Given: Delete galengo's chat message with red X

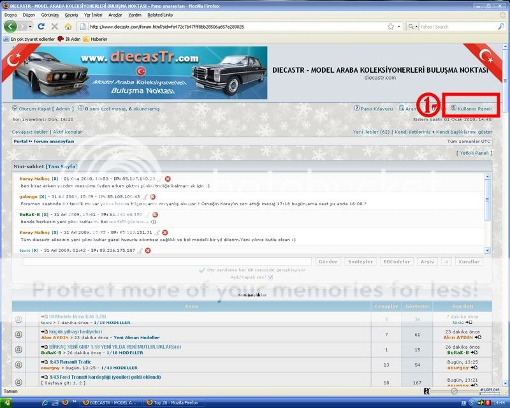Looking at the screenshot, I should [x=152, y=197].
